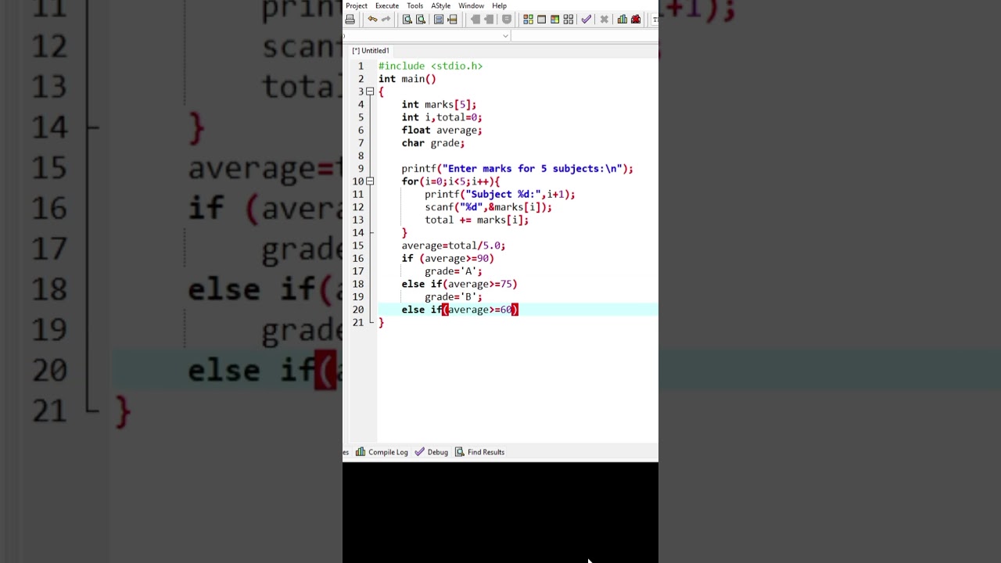The height and width of the screenshot is (563, 1001).
Task: Click the Redo arrow icon
Action: (386, 20)
